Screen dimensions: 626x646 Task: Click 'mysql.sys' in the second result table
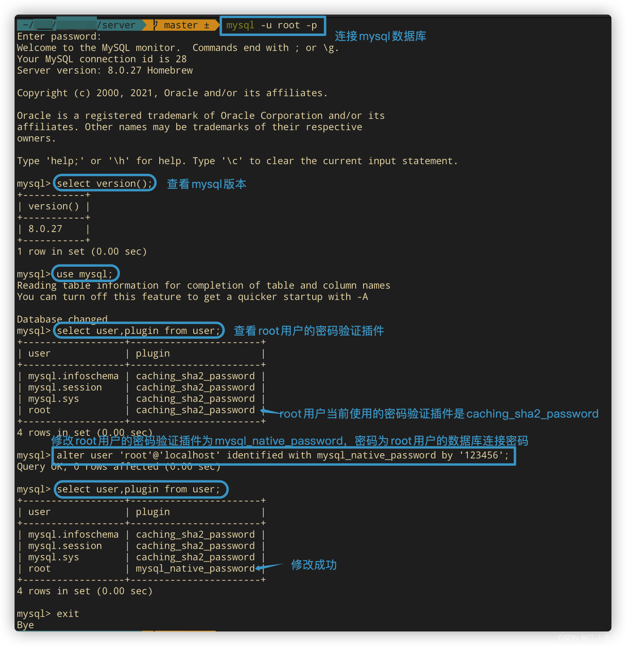pyautogui.click(x=54, y=557)
